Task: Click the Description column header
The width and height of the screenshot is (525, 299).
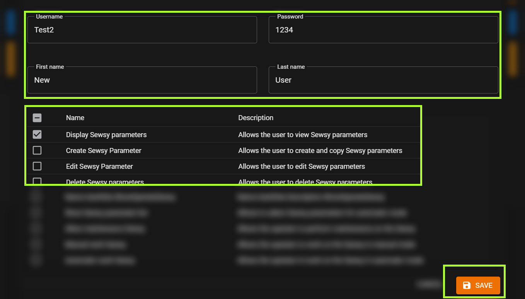Action: point(256,118)
